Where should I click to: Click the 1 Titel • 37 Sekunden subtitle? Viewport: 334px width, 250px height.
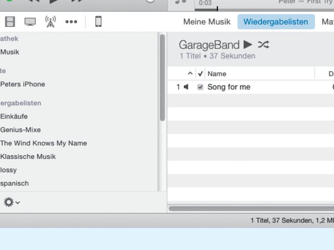(217, 56)
